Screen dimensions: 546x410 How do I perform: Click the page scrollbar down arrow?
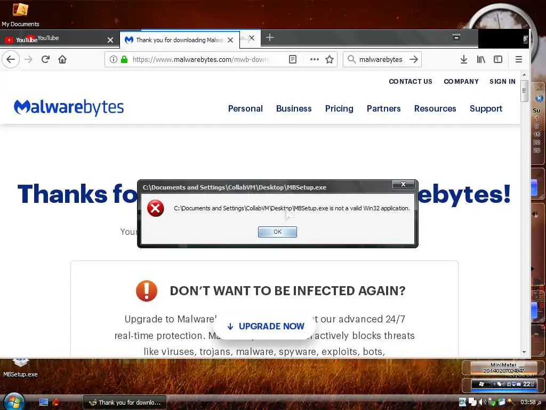(524, 352)
